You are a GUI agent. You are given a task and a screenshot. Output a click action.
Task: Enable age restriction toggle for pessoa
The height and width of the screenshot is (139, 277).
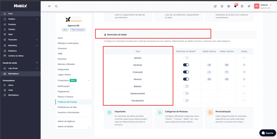click(186, 58)
